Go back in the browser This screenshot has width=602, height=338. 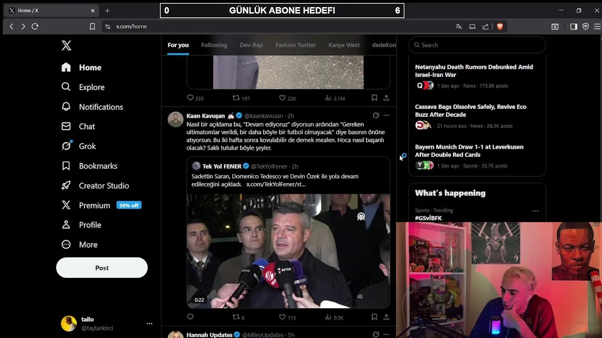click(x=12, y=27)
